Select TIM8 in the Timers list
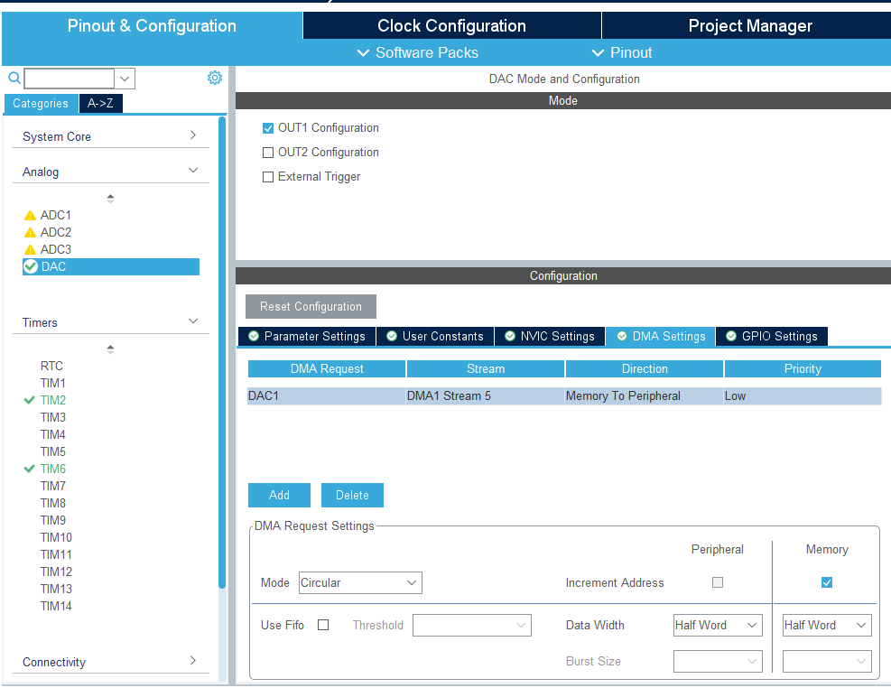This screenshot has width=891, height=688. [x=53, y=503]
